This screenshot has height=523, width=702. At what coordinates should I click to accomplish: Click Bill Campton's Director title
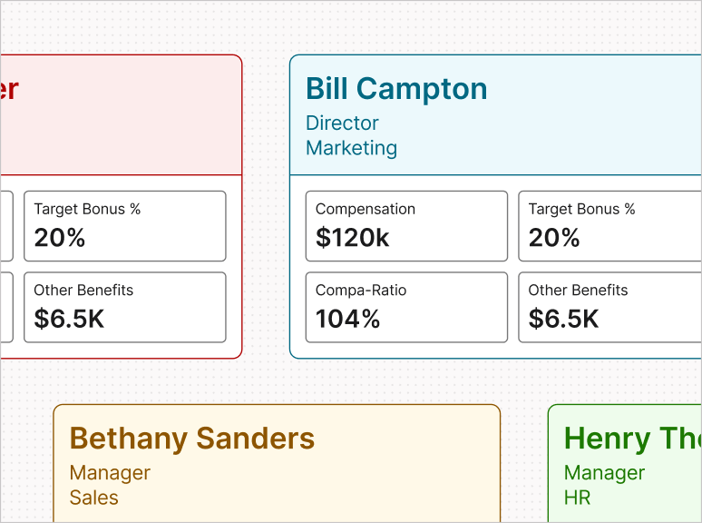pos(342,123)
